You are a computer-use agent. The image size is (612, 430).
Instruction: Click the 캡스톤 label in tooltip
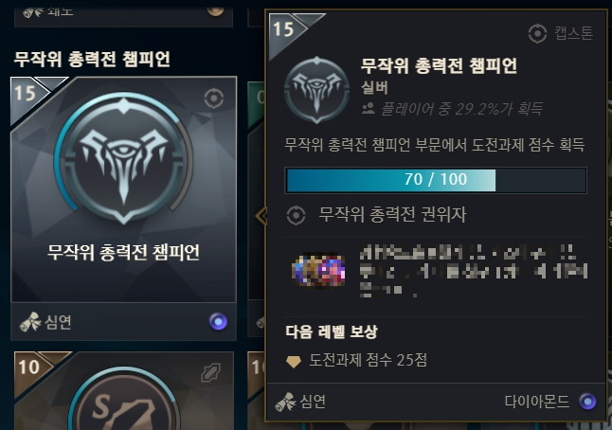574,33
